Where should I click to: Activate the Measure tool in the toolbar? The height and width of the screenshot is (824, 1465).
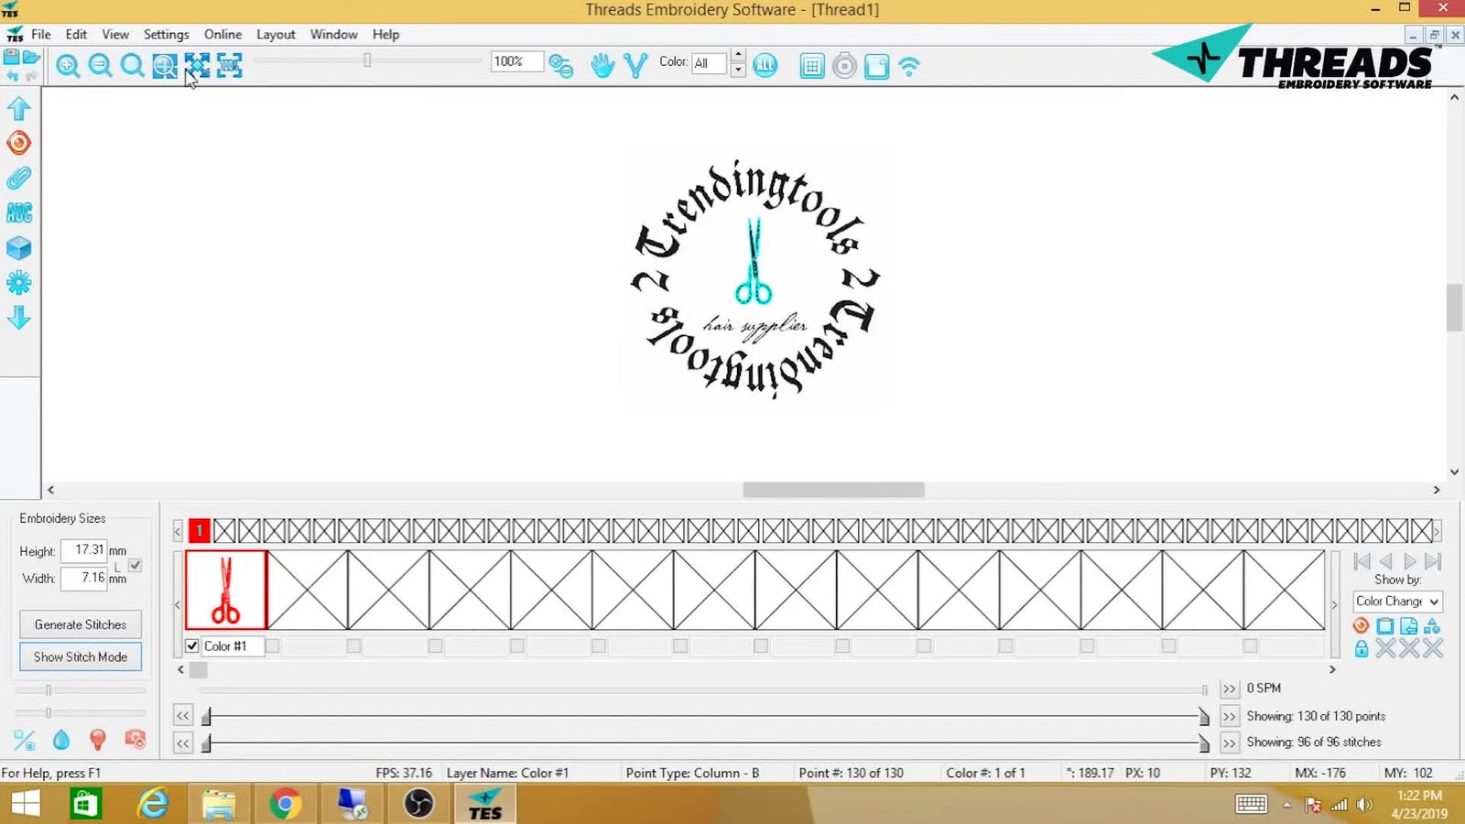pyautogui.click(x=635, y=65)
